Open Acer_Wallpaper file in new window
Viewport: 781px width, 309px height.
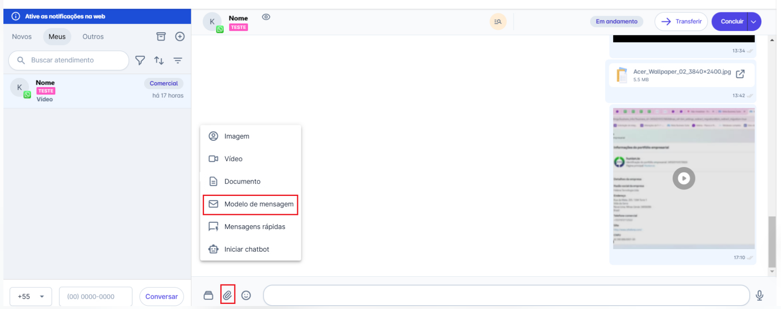pos(740,74)
